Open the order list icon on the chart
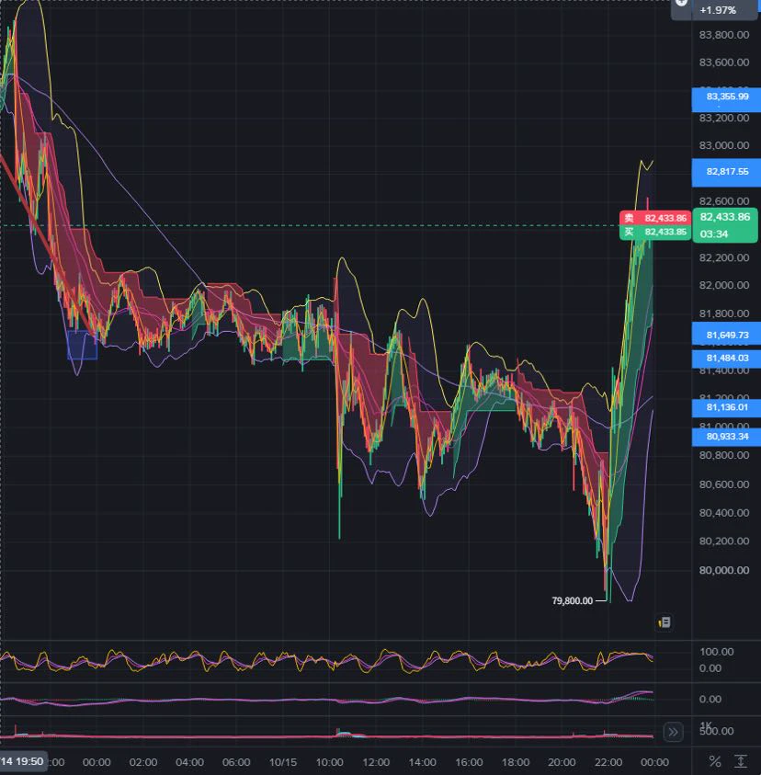The width and height of the screenshot is (761, 775). [664, 622]
